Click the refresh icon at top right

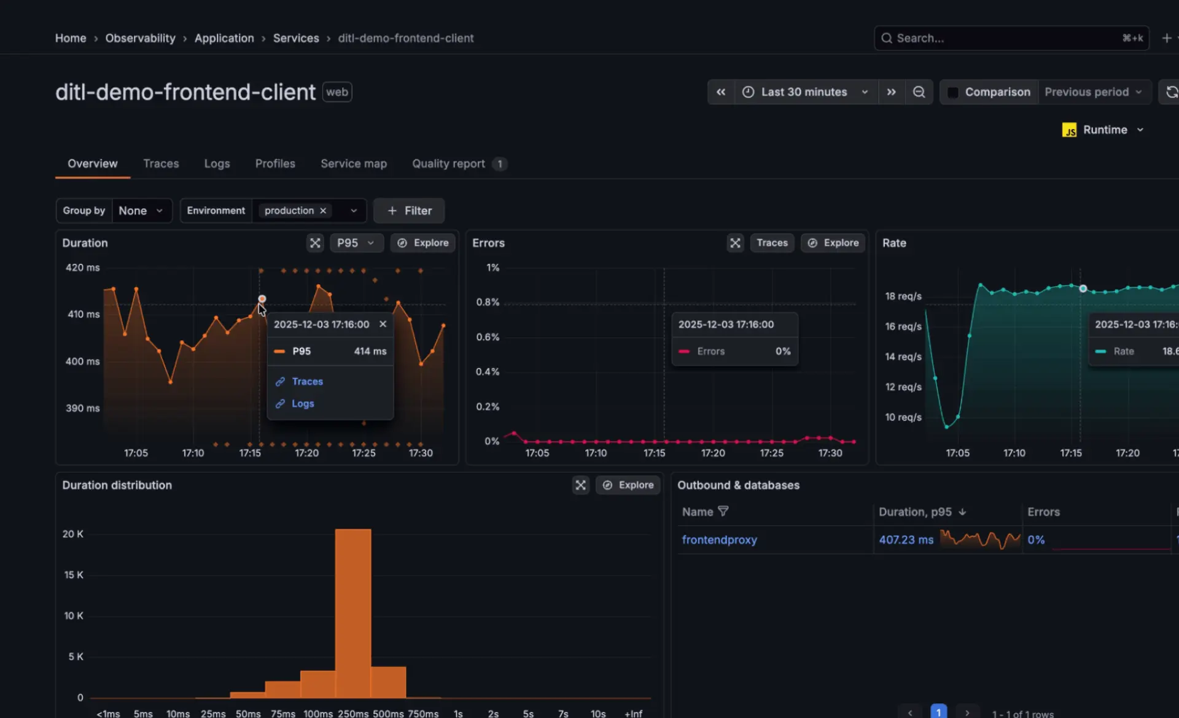click(x=1172, y=92)
